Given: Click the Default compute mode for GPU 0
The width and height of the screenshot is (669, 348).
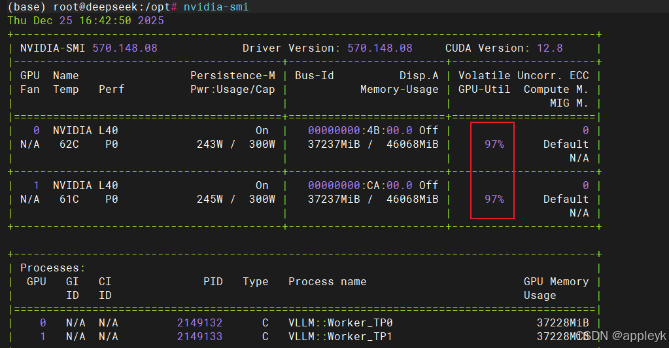Looking at the screenshot, I should click(566, 145).
